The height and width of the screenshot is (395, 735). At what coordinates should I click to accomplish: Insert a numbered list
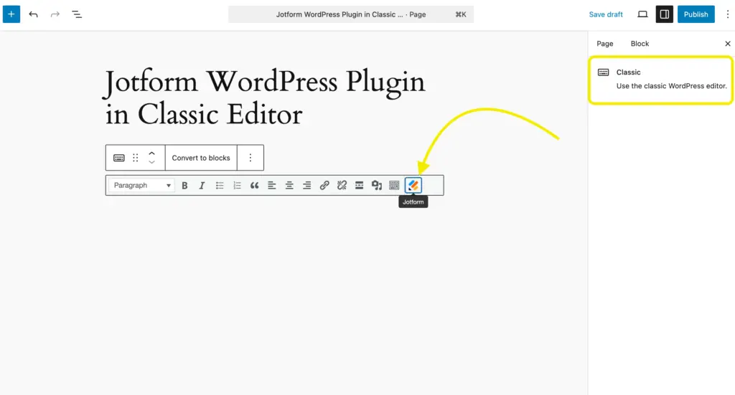pos(237,186)
